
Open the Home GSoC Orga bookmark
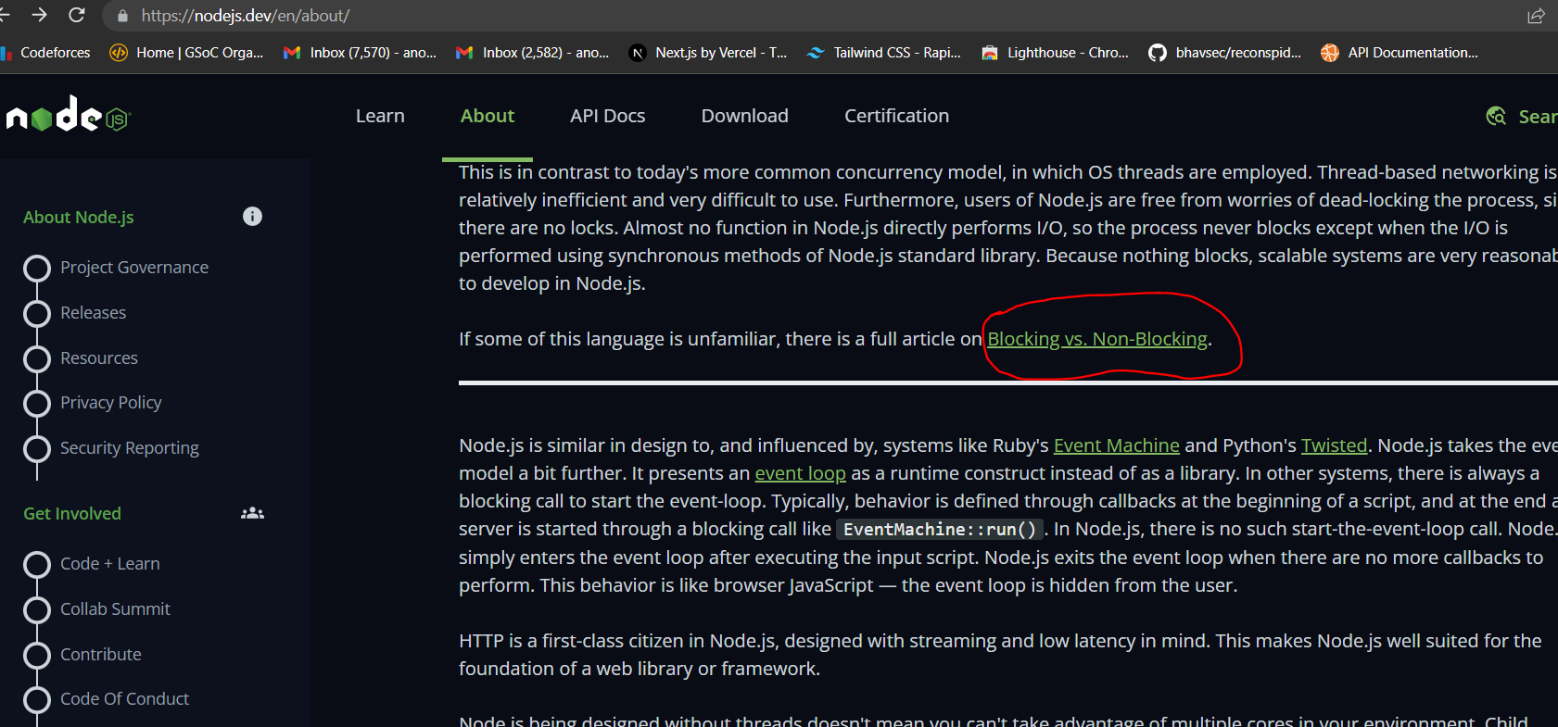(186, 53)
